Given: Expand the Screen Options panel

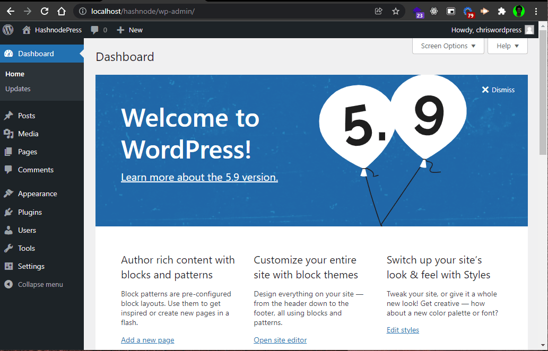Looking at the screenshot, I should click(448, 46).
